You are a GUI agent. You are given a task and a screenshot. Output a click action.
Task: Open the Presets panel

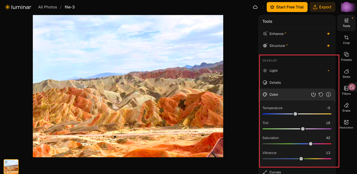[x=346, y=57]
